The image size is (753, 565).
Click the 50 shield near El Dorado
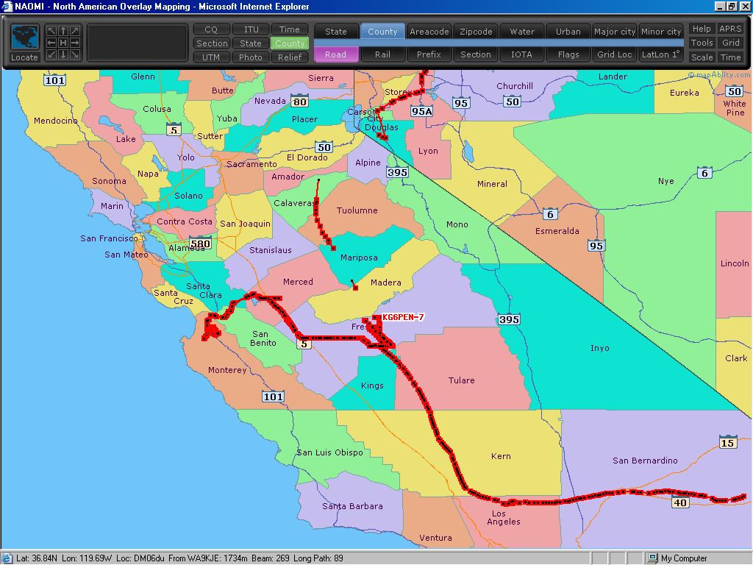point(324,147)
